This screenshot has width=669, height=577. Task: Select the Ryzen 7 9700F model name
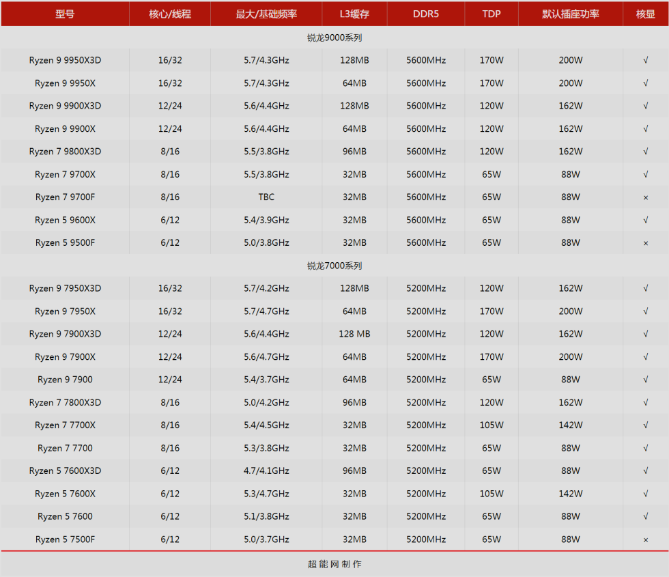pos(65,197)
